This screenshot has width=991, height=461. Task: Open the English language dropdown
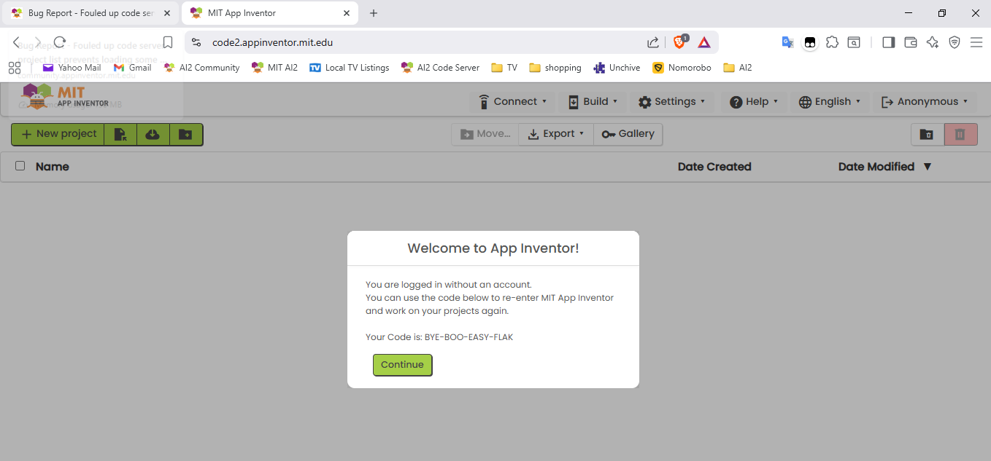point(829,102)
